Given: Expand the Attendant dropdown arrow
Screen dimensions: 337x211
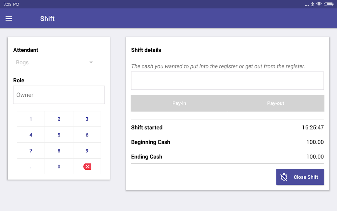Looking at the screenshot, I should (x=91, y=63).
